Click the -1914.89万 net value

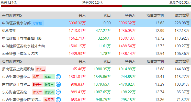tap(126, 69)
